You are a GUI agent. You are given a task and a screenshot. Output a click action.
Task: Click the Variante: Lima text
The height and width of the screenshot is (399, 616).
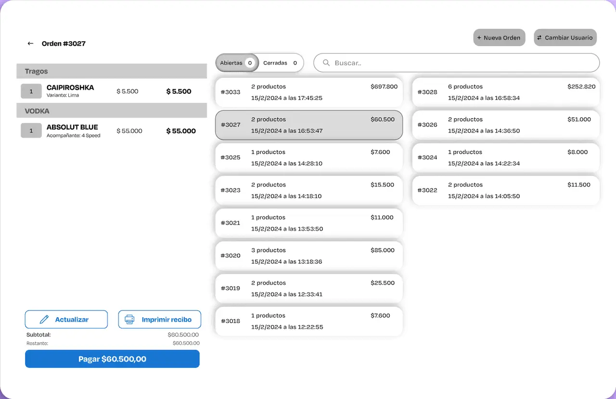coord(63,96)
